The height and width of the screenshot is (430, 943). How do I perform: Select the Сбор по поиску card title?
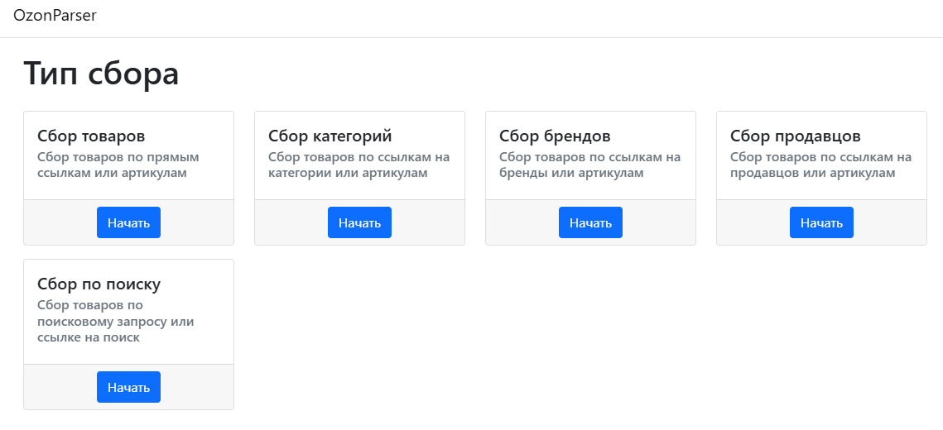click(99, 284)
